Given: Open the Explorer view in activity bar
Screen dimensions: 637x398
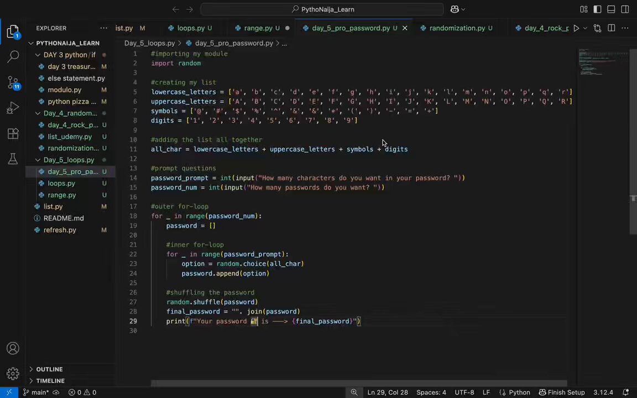Looking at the screenshot, I should point(13,32).
